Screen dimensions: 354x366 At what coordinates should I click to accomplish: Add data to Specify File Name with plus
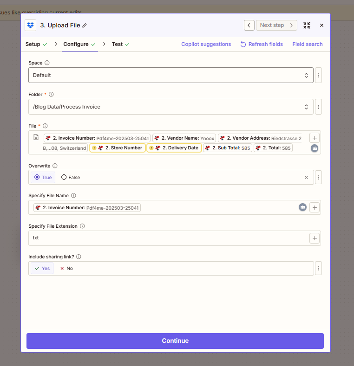coord(315,207)
